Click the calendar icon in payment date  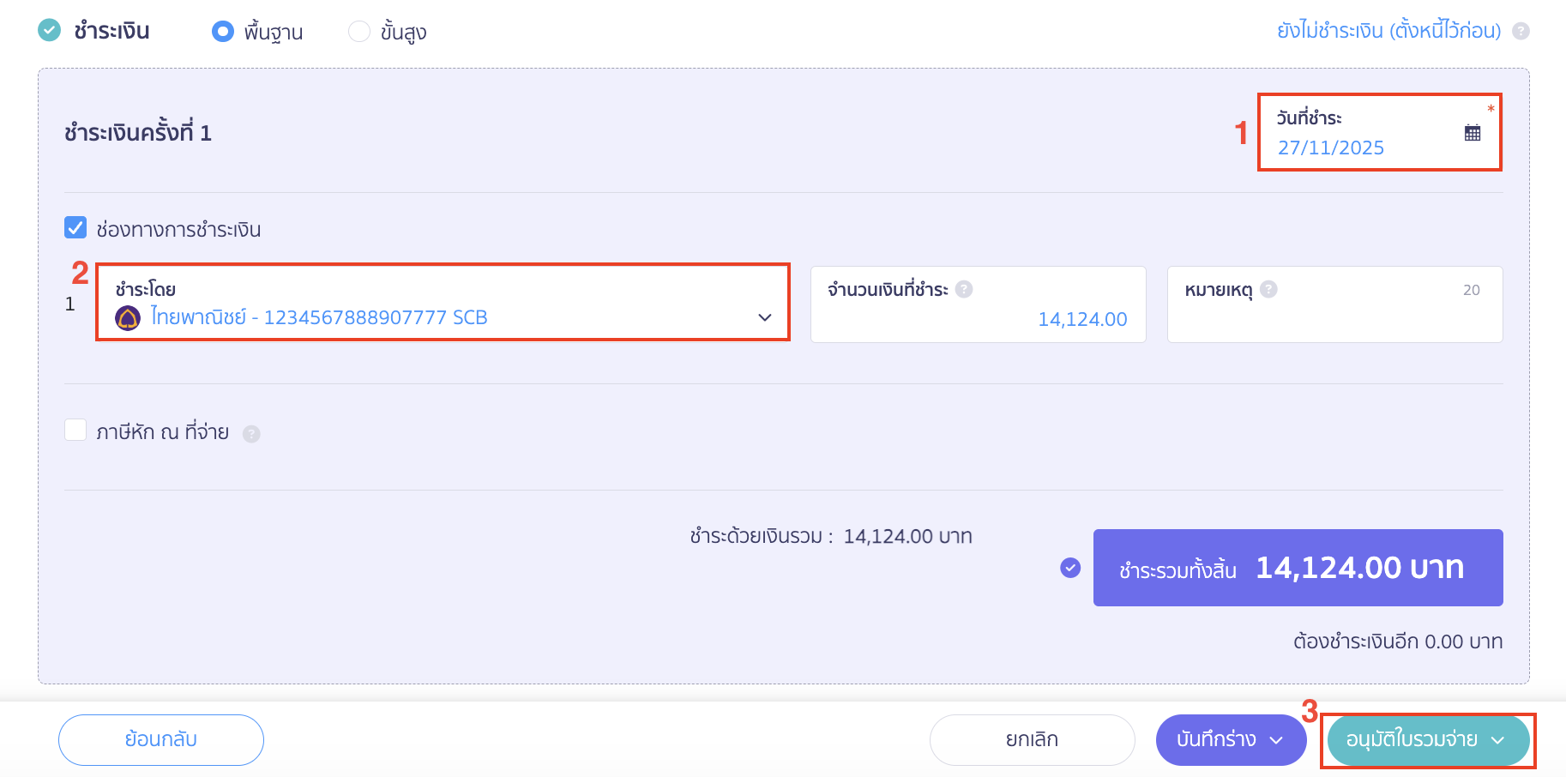coord(1473,133)
